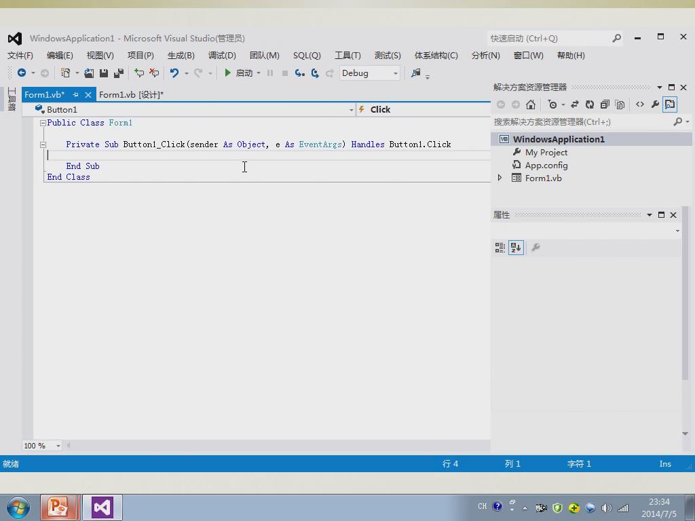Start debugging with the green 启动 button
This screenshot has width=695, height=521.
click(x=238, y=73)
